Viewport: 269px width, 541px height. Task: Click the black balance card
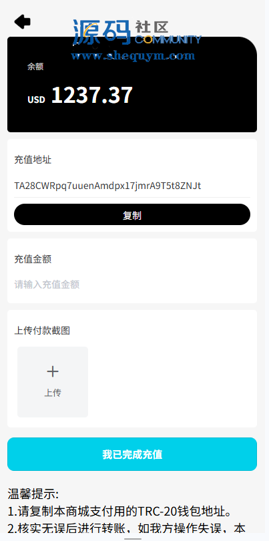pyautogui.click(x=132, y=85)
